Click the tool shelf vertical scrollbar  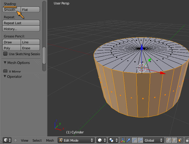tap(44, 55)
